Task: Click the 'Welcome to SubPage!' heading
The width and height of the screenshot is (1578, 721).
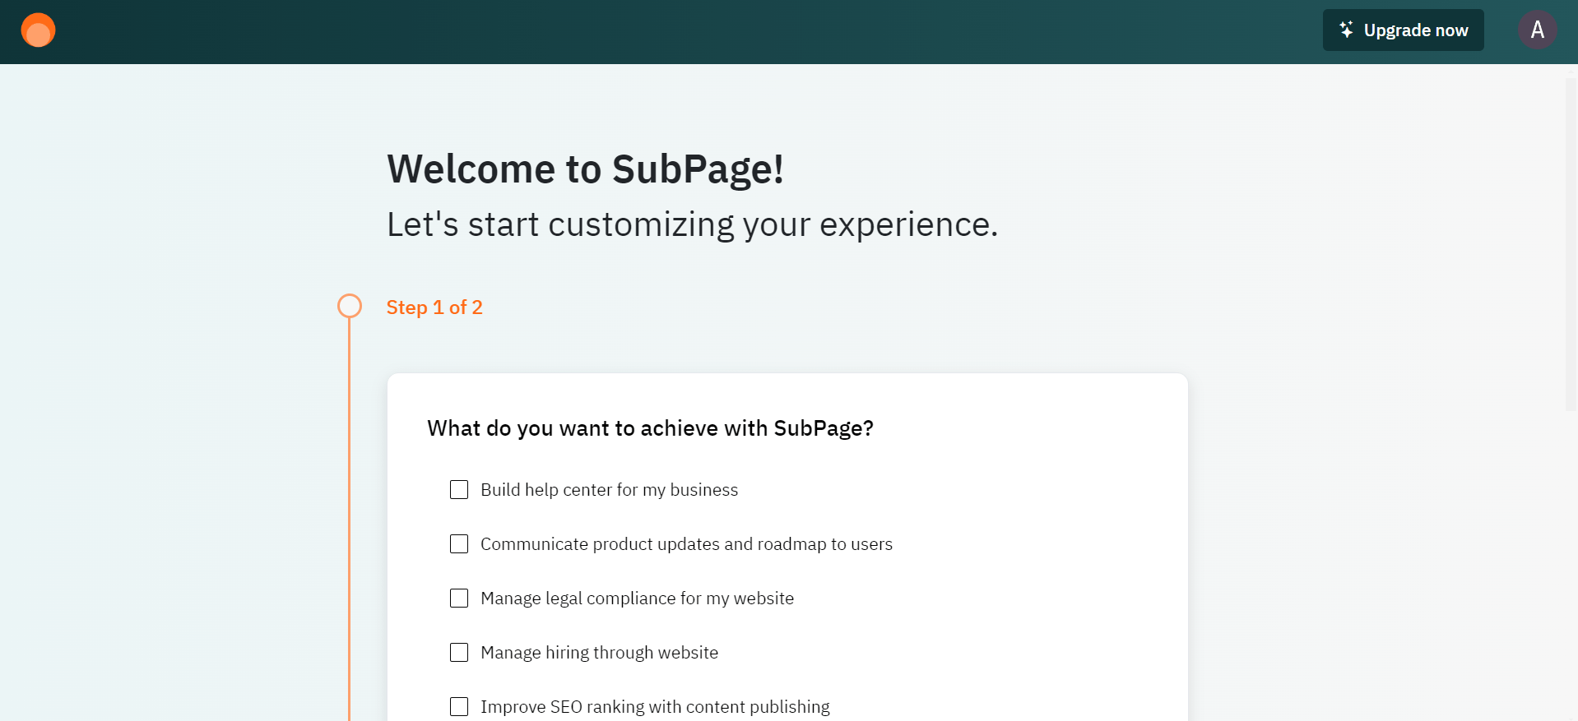Action: (x=585, y=169)
